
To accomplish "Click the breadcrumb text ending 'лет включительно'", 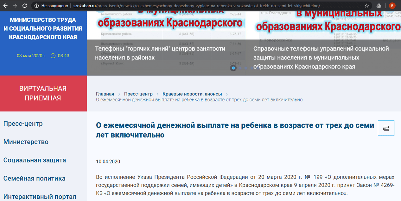I will click(x=199, y=100).
